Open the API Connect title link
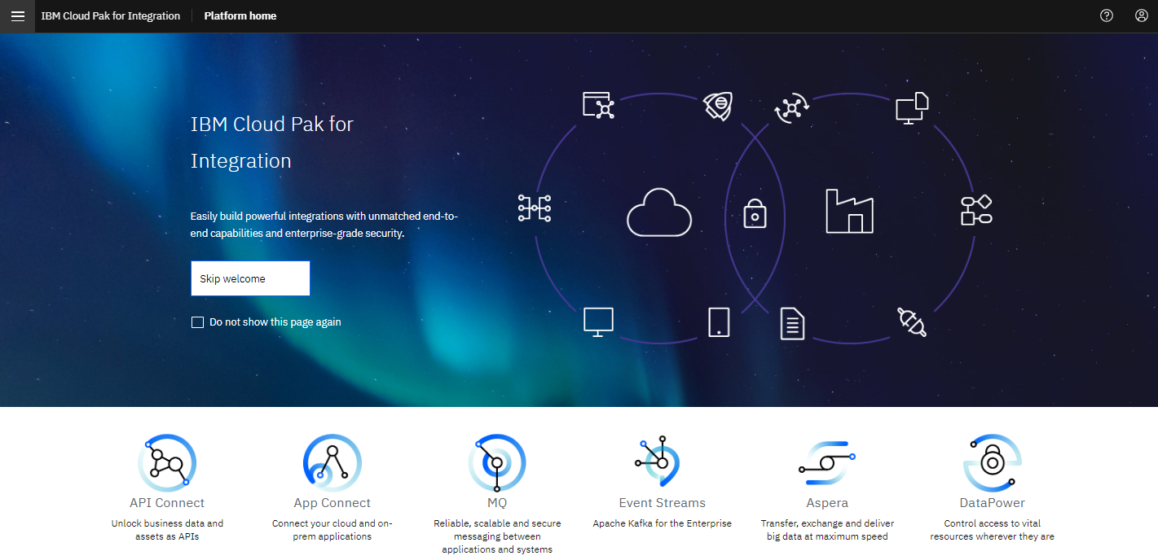The width and height of the screenshot is (1158, 560). (167, 503)
